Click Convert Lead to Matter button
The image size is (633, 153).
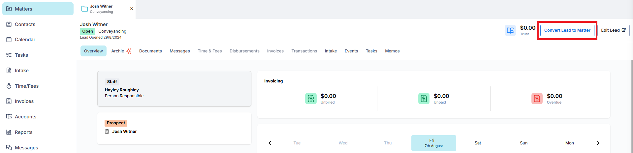tap(567, 30)
